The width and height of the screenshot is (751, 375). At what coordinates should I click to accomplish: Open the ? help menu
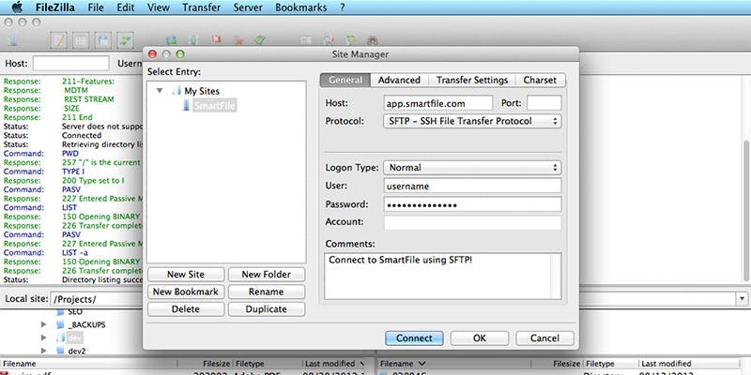pos(343,7)
